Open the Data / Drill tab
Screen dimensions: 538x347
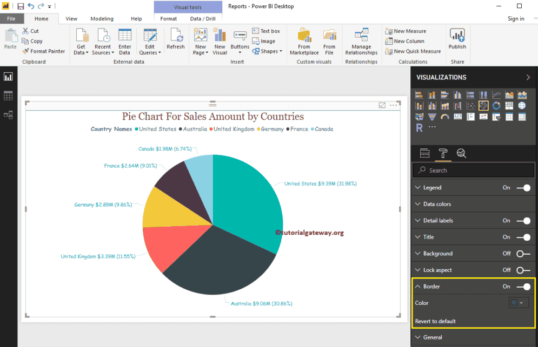203,19
